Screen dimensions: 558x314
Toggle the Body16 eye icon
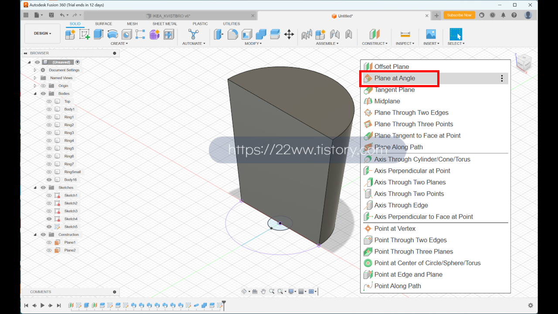point(49,180)
